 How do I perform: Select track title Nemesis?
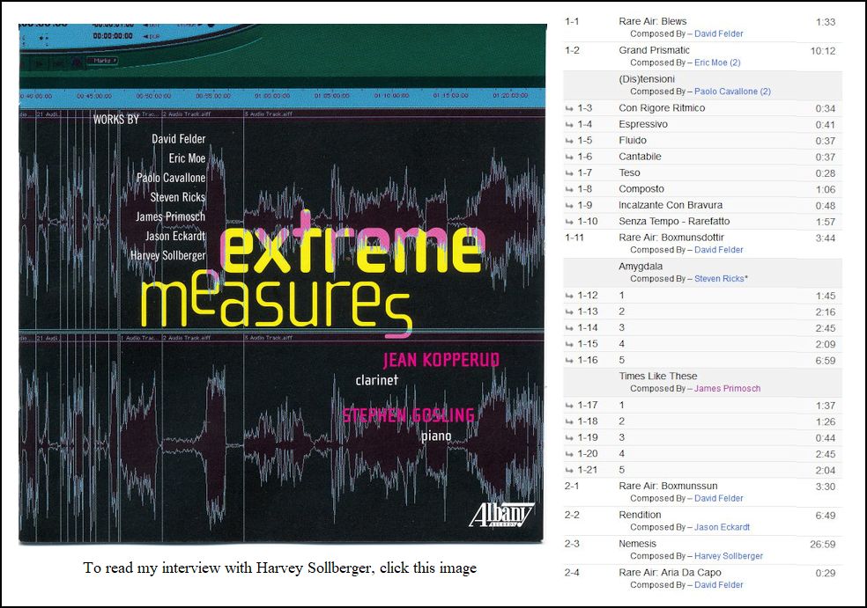click(x=638, y=544)
